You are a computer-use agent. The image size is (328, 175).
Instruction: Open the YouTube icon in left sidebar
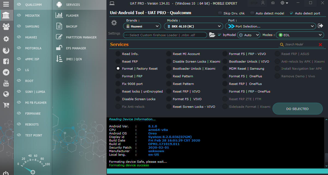(x=6, y=83)
